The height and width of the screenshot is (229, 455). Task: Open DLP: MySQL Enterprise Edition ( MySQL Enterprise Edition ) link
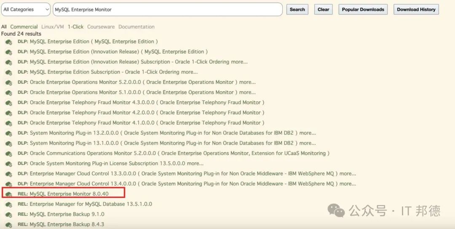(x=88, y=42)
